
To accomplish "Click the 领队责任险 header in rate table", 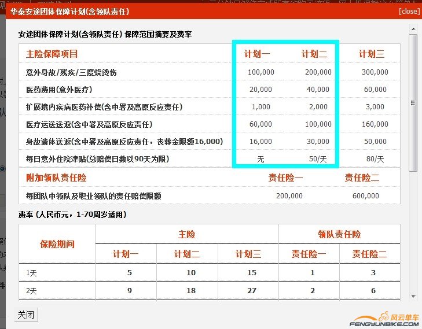I will [339, 234].
